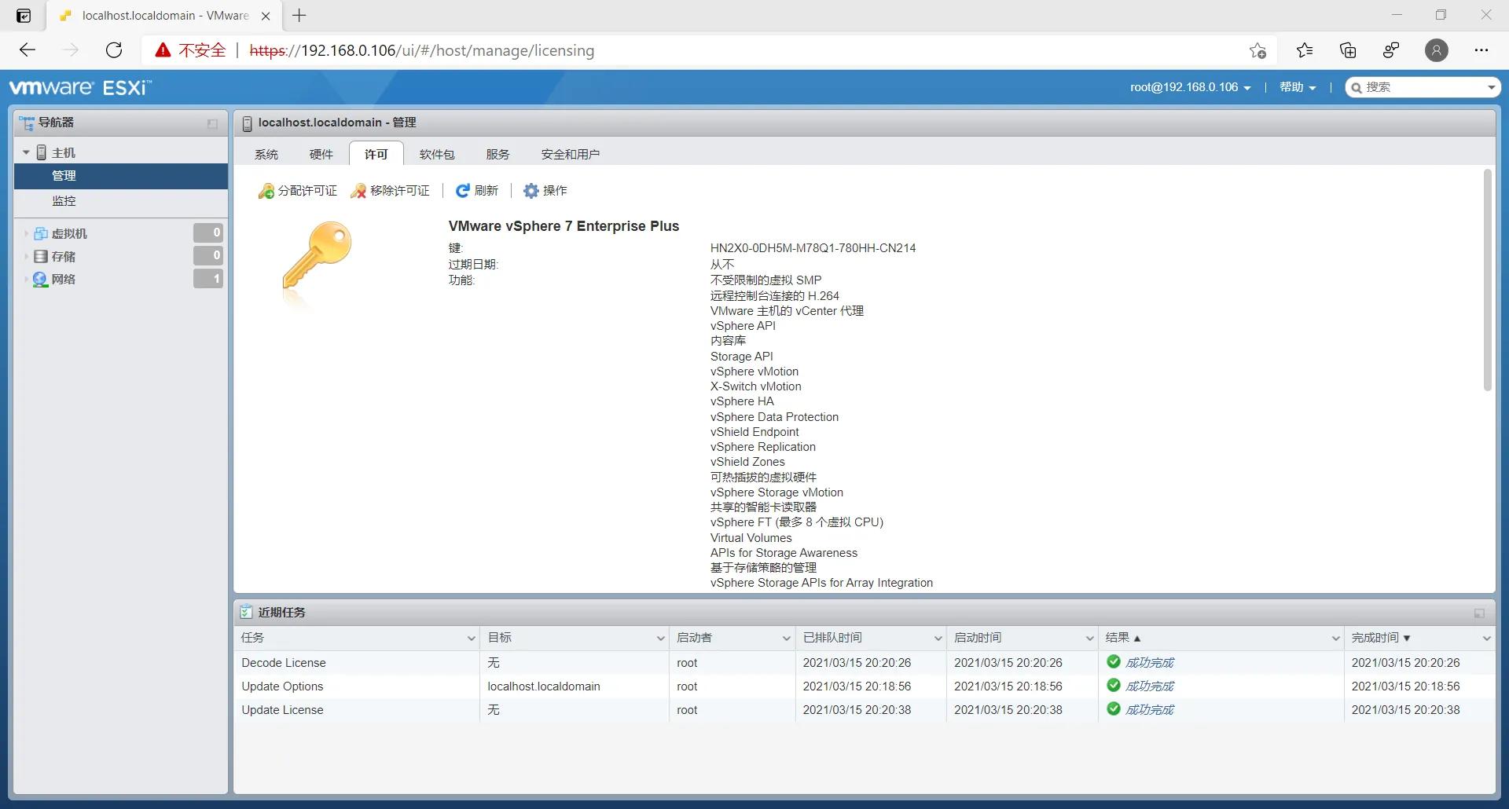Click the VMware ESXi logo
The image size is (1509, 809).
(x=79, y=86)
